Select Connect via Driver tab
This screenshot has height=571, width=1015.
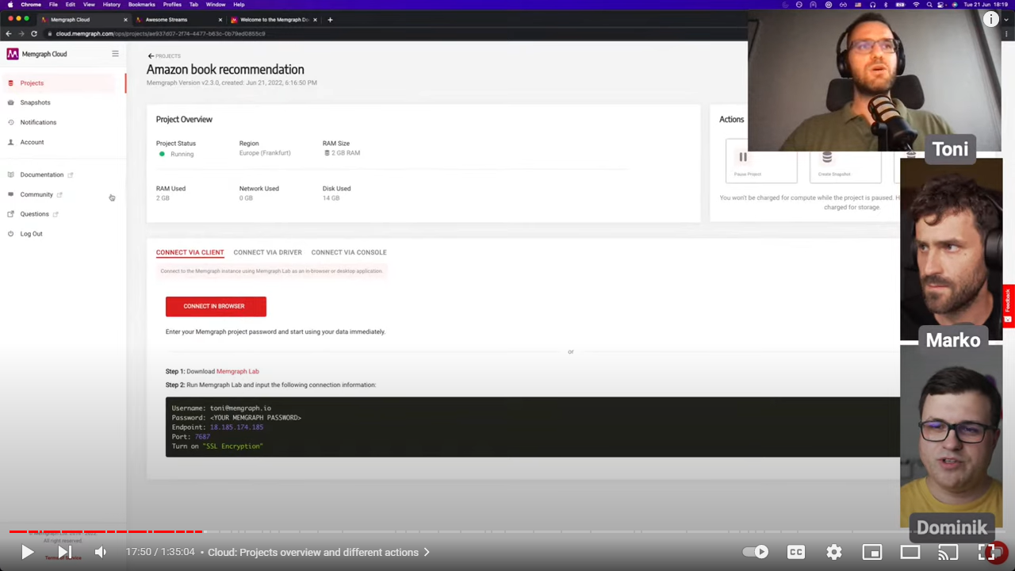click(x=267, y=252)
